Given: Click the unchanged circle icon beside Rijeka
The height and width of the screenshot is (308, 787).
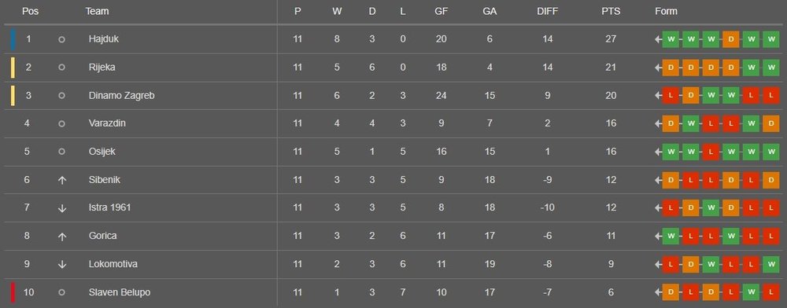Looking at the screenshot, I should coord(61,67).
